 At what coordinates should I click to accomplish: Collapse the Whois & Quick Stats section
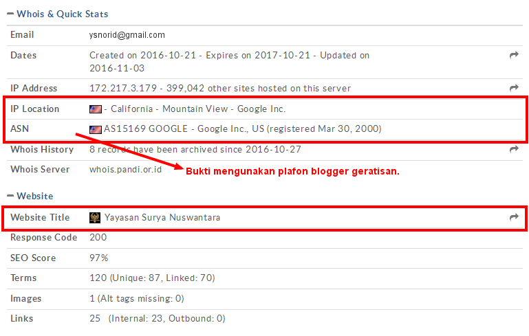[10, 14]
